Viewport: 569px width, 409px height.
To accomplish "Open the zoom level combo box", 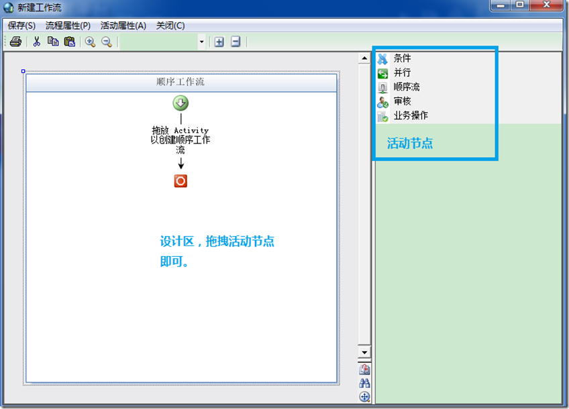I will (x=163, y=42).
